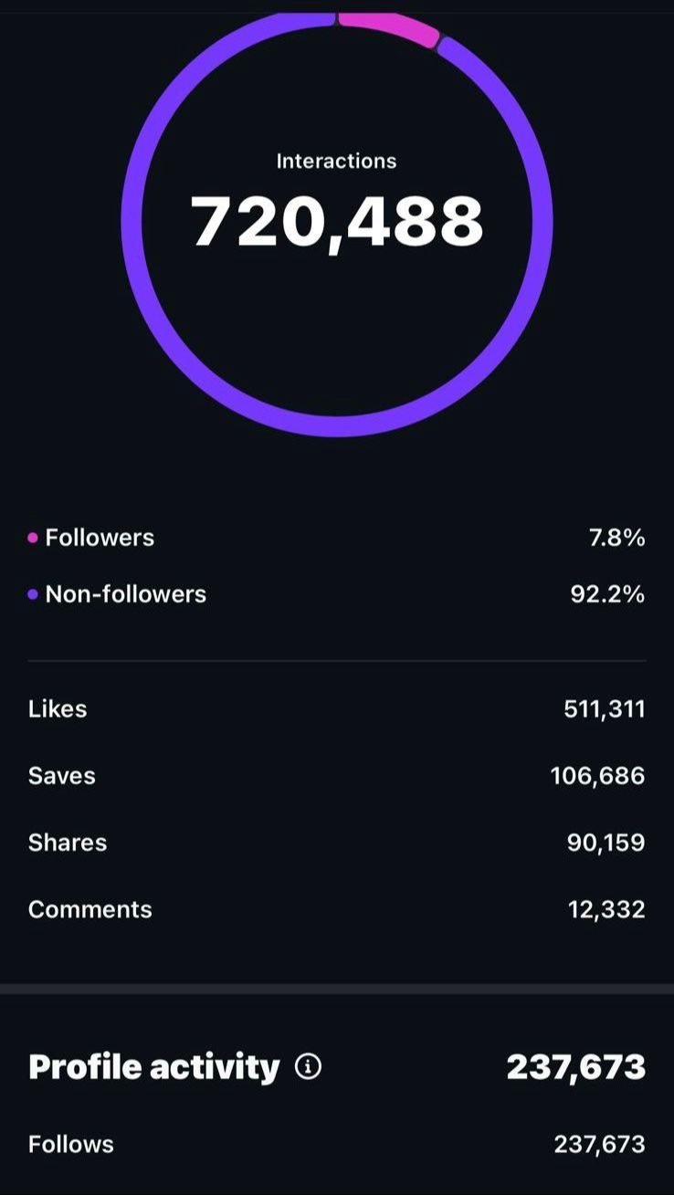Tap the 92.2% non-followers percentage

point(607,594)
